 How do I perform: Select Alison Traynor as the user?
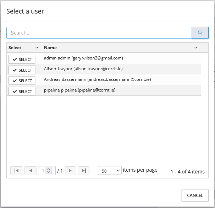(22, 70)
